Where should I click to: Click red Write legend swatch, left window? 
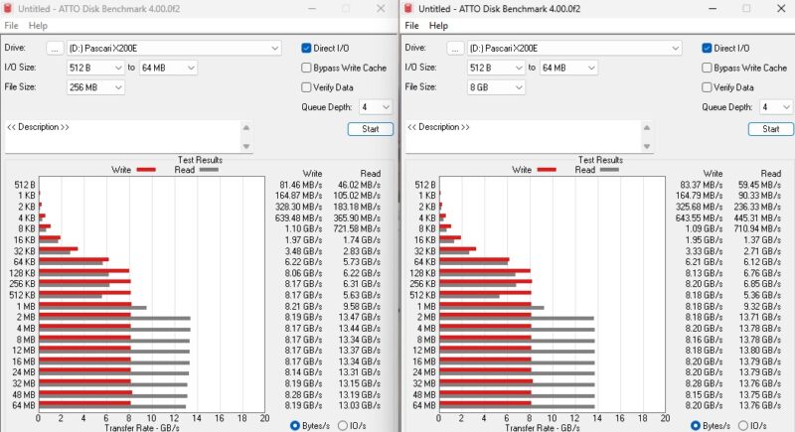tap(146, 170)
